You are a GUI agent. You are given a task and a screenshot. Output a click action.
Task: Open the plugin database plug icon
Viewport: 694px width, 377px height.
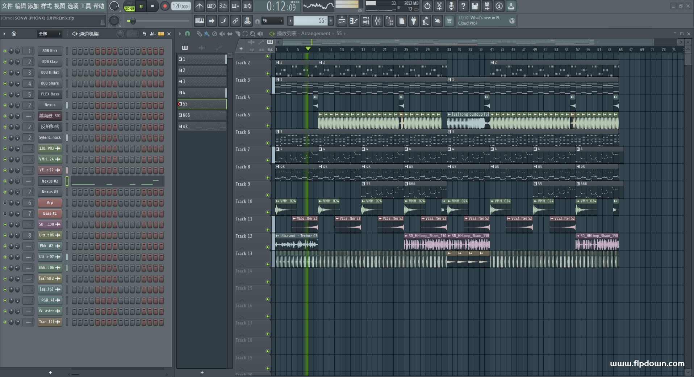[x=413, y=21]
